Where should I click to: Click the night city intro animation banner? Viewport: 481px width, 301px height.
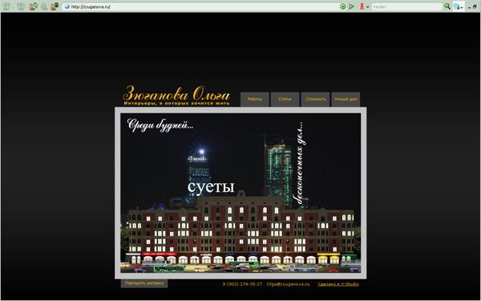click(x=240, y=193)
